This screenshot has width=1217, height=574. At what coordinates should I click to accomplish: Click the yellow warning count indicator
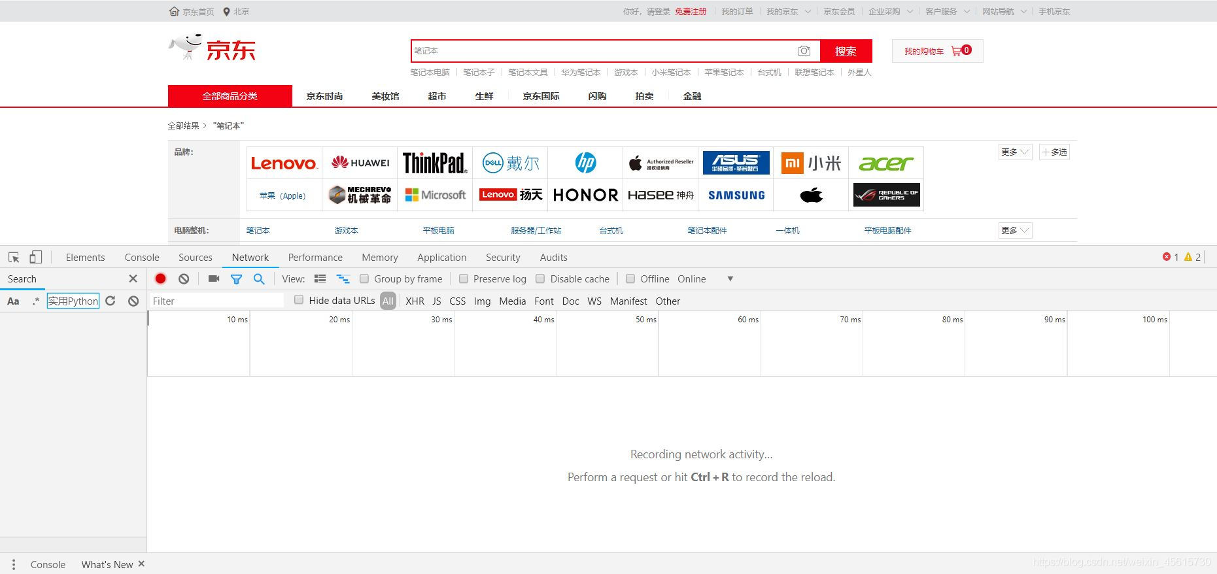pyautogui.click(x=1193, y=257)
